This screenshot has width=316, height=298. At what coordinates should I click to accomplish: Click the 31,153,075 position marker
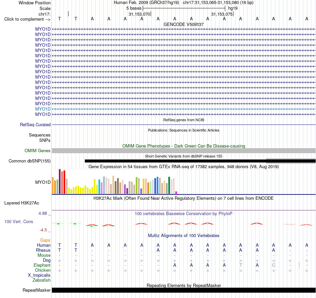click(222, 14)
